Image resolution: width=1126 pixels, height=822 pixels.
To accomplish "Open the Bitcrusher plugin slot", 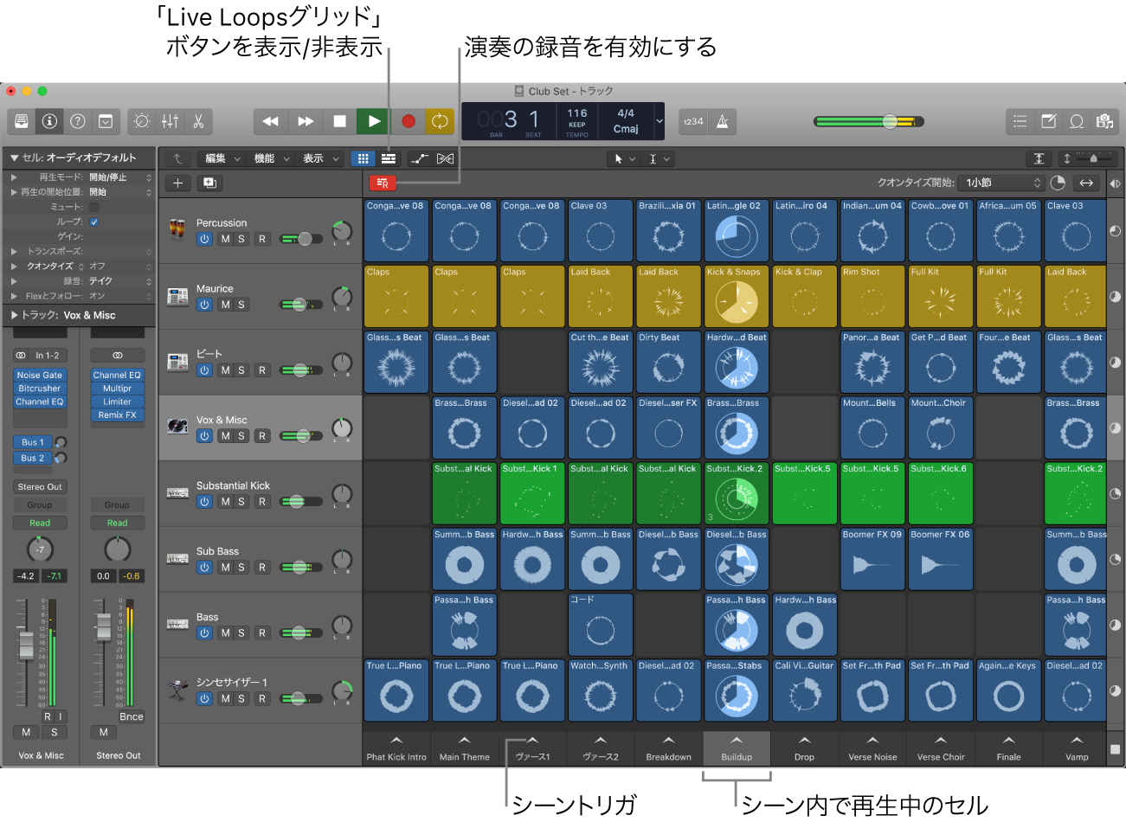I will pos(39,389).
